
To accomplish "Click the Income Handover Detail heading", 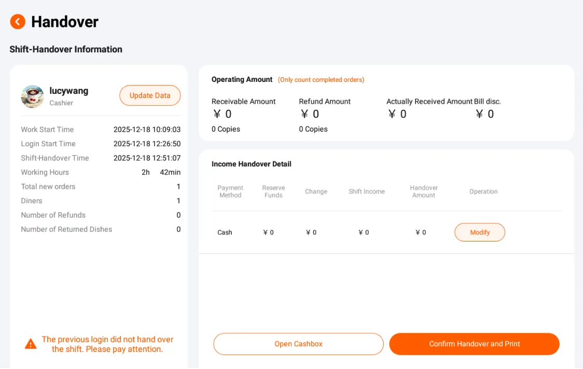I will [x=252, y=164].
